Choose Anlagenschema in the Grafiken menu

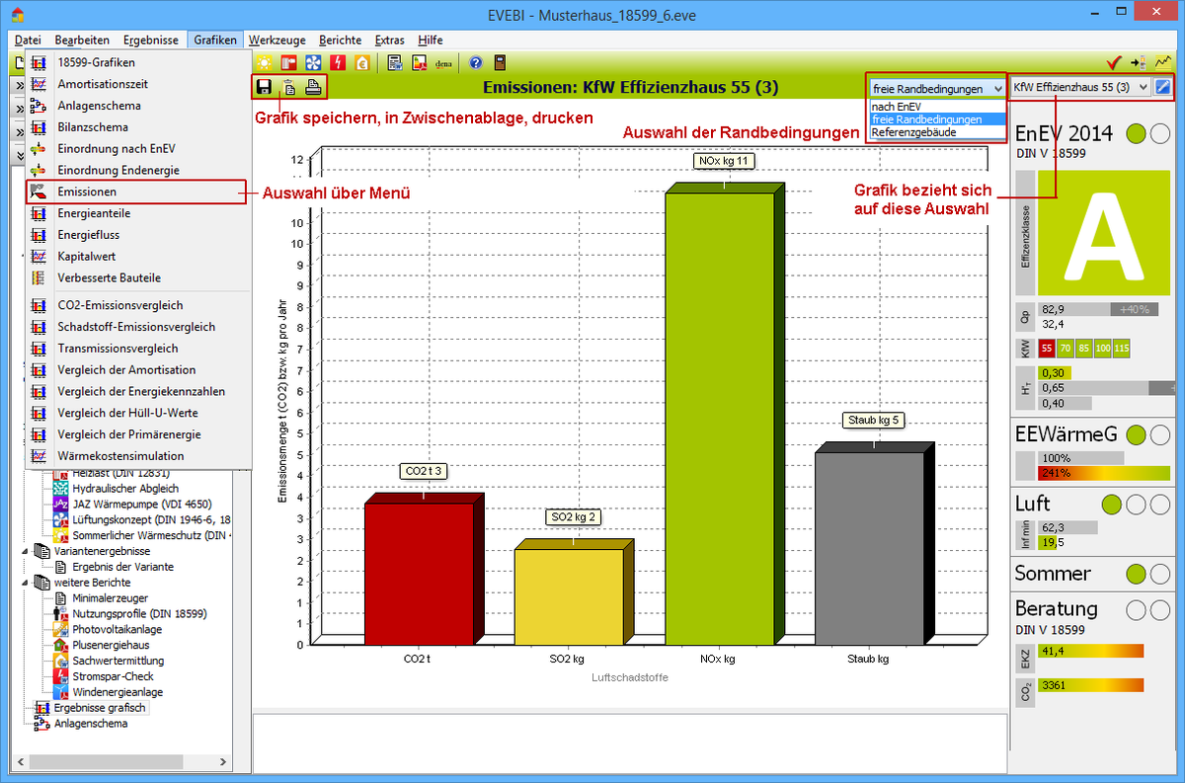(x=137, y=106)
